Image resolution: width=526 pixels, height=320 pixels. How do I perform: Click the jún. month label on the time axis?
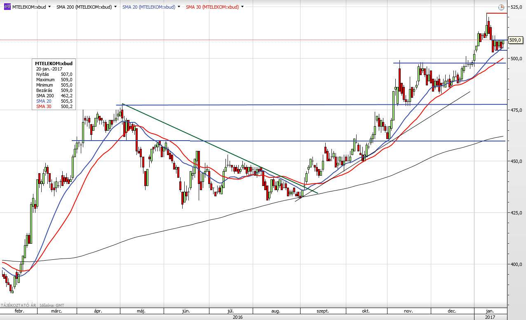(186, 311)
